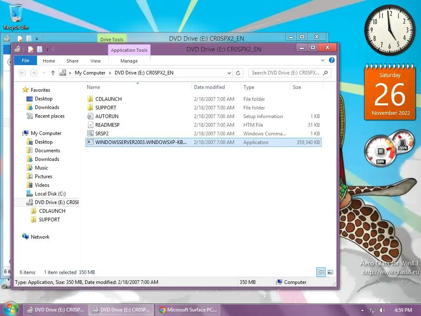
Task: Click the 359,340 KB size cell
Action: [308, 142]
